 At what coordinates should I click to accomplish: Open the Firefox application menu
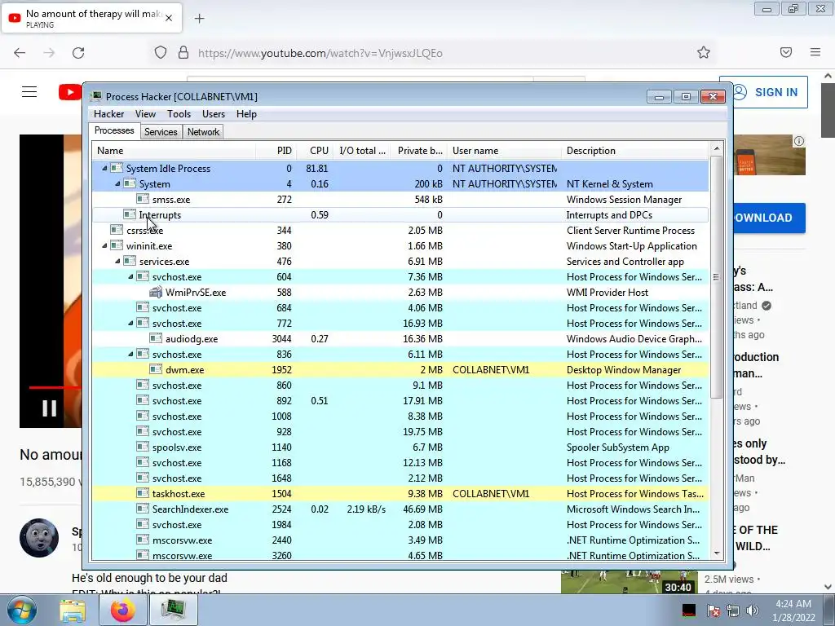[815, 52]
